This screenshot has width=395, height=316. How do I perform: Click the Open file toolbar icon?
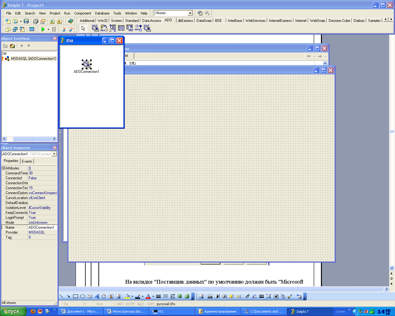pyautogui.click(x=15, y=21)
